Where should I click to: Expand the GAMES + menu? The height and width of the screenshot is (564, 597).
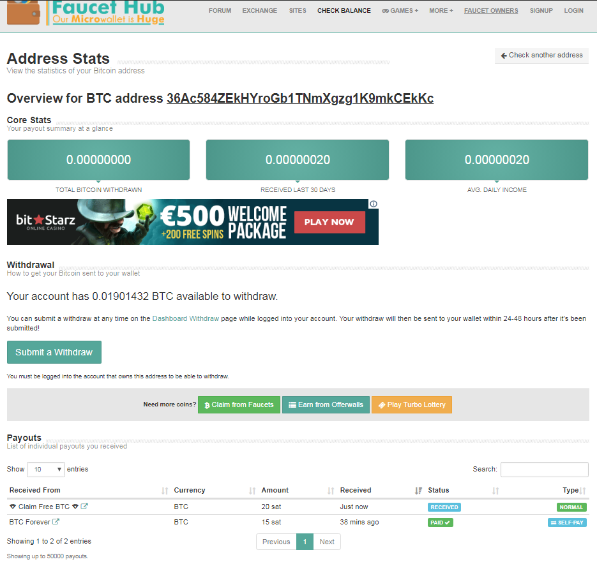[400, 11]
